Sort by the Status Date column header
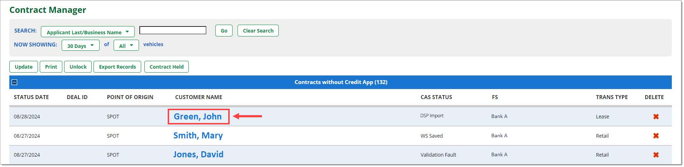 (x=31, y=97)
